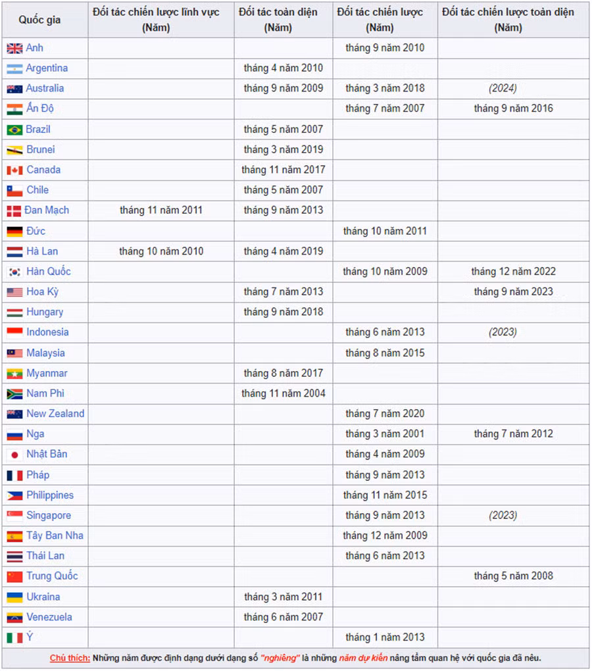
Task: Click the Italy flag icon
Action: (x=14, y=637)
